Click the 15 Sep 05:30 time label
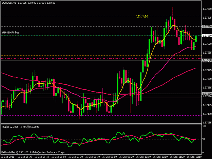This screenshot has width=212, height=159. click(x=25, y=157)
